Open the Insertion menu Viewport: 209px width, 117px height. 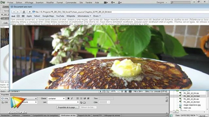click(x=40, y=3)
